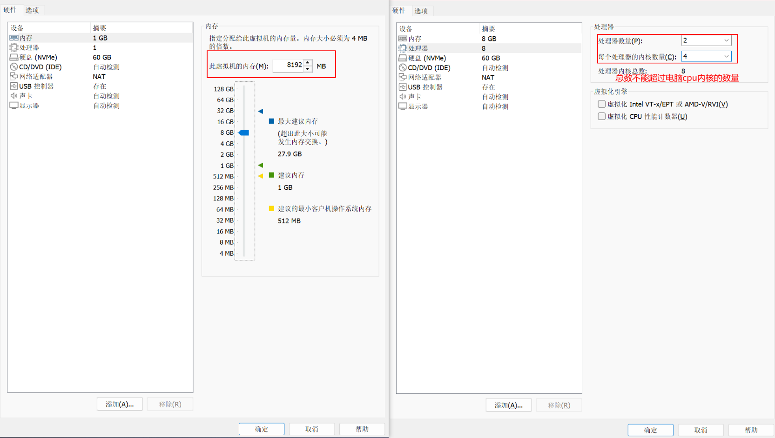The image size is (775, 438).
Task: Expand the 每个处理器的内核数量 dropdown
Action: (x=726, y=56)
